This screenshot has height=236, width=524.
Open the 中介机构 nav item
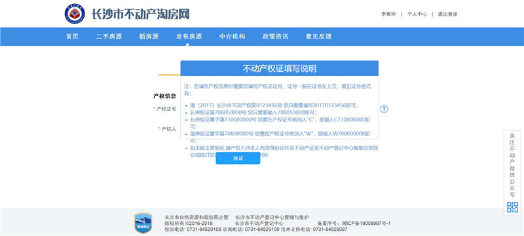pyautogui.click(x=233, y=37)
